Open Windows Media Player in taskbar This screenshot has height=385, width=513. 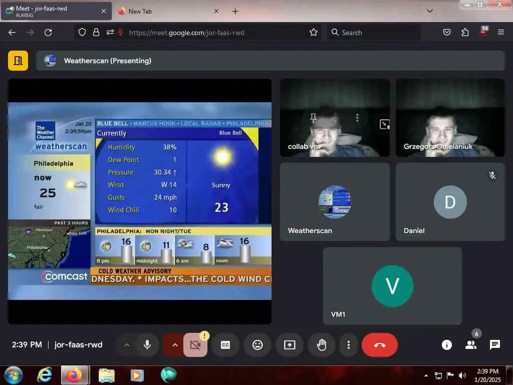[137, 375]
